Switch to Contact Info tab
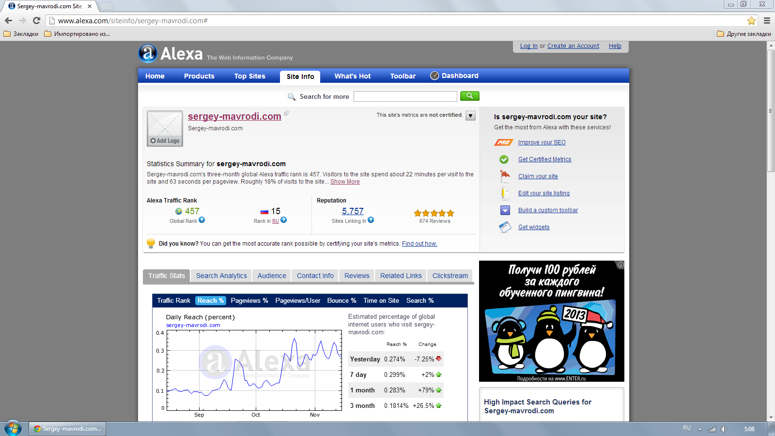The height and width of the screenshot is (436, 775). 315,276
